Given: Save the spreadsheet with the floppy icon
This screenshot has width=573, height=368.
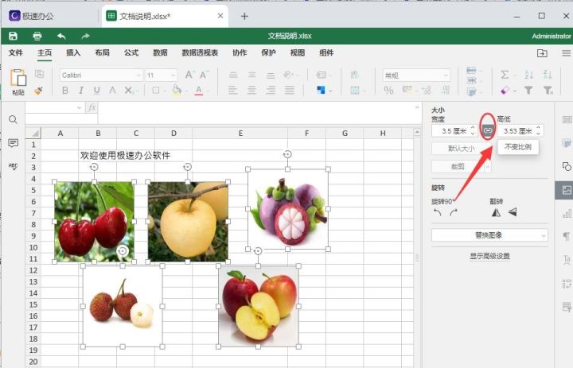Looking at the screenshot, I should (14, 36).
